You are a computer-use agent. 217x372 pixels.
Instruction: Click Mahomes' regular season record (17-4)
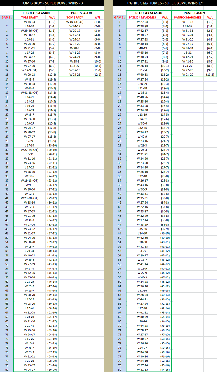click(x=165, y=110)
